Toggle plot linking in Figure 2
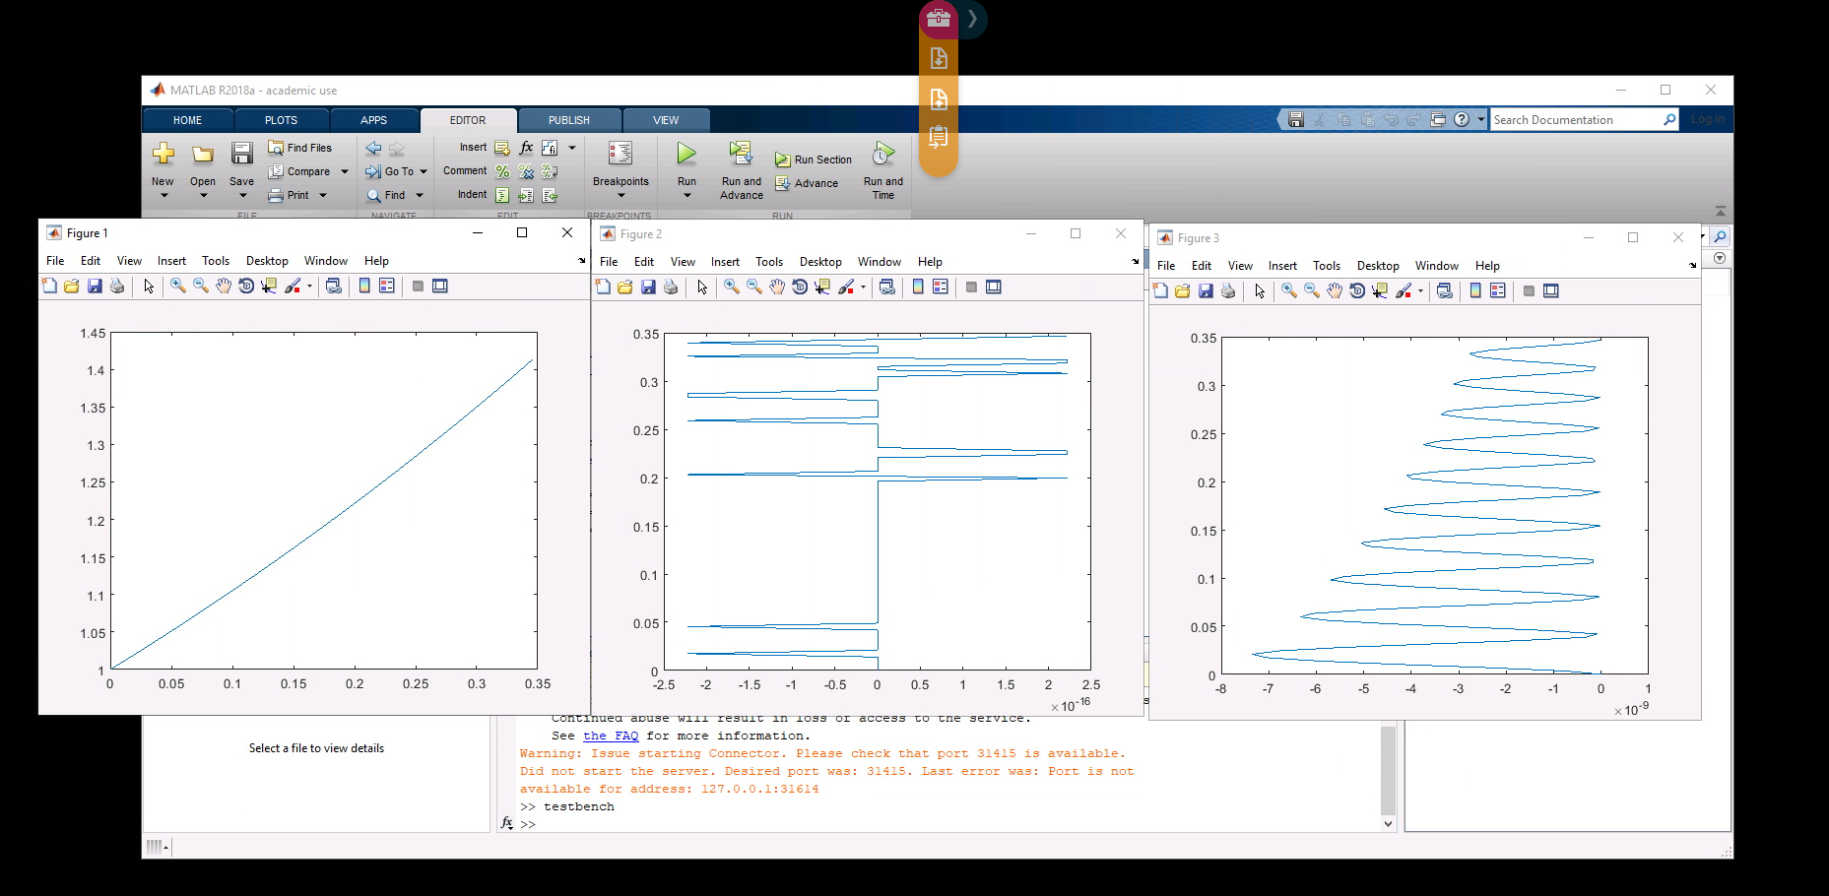Viewport: 1829px width, 896px height. pos(887,287)
